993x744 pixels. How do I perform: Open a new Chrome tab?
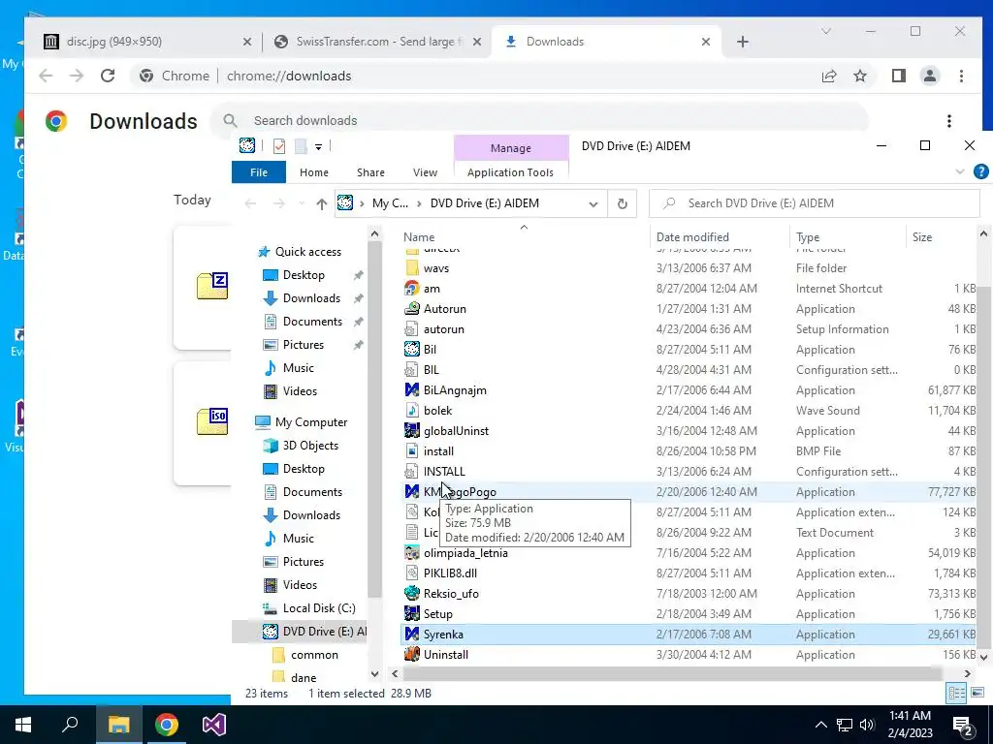pyautogui.click(x=743, y=42)
